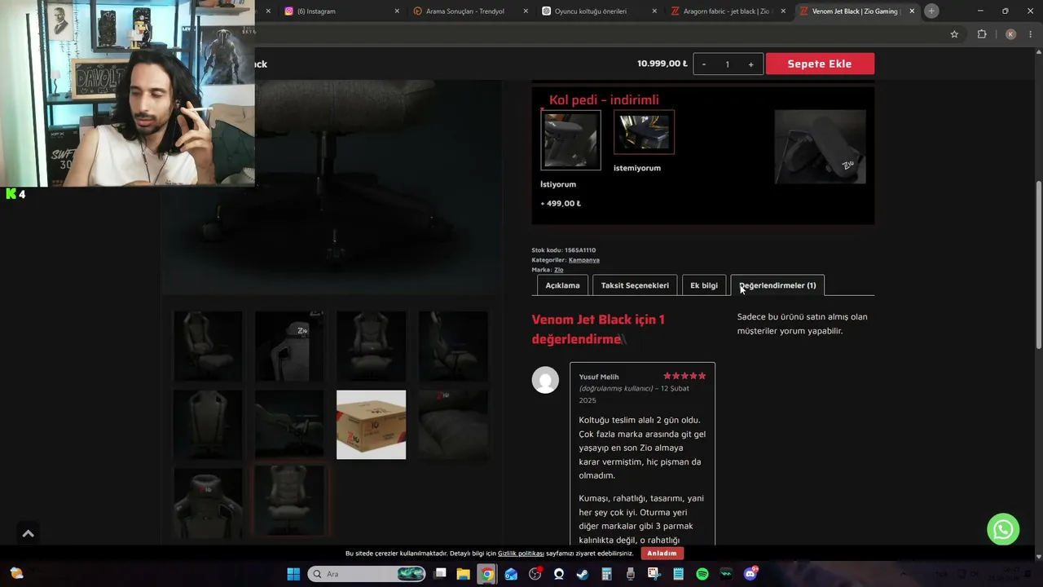This screenshot has width=1043, height=587.
Task: Close the Arama Sonuçları Trendyol tab
Action: click(x=526, y=11)
